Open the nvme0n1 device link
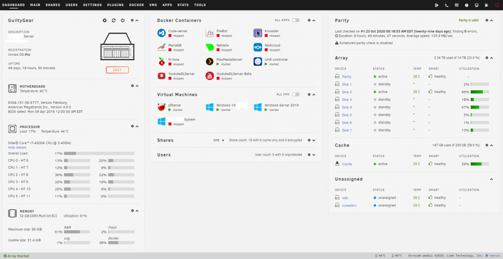This screenshot has height=259, width=503. point(350,205)
